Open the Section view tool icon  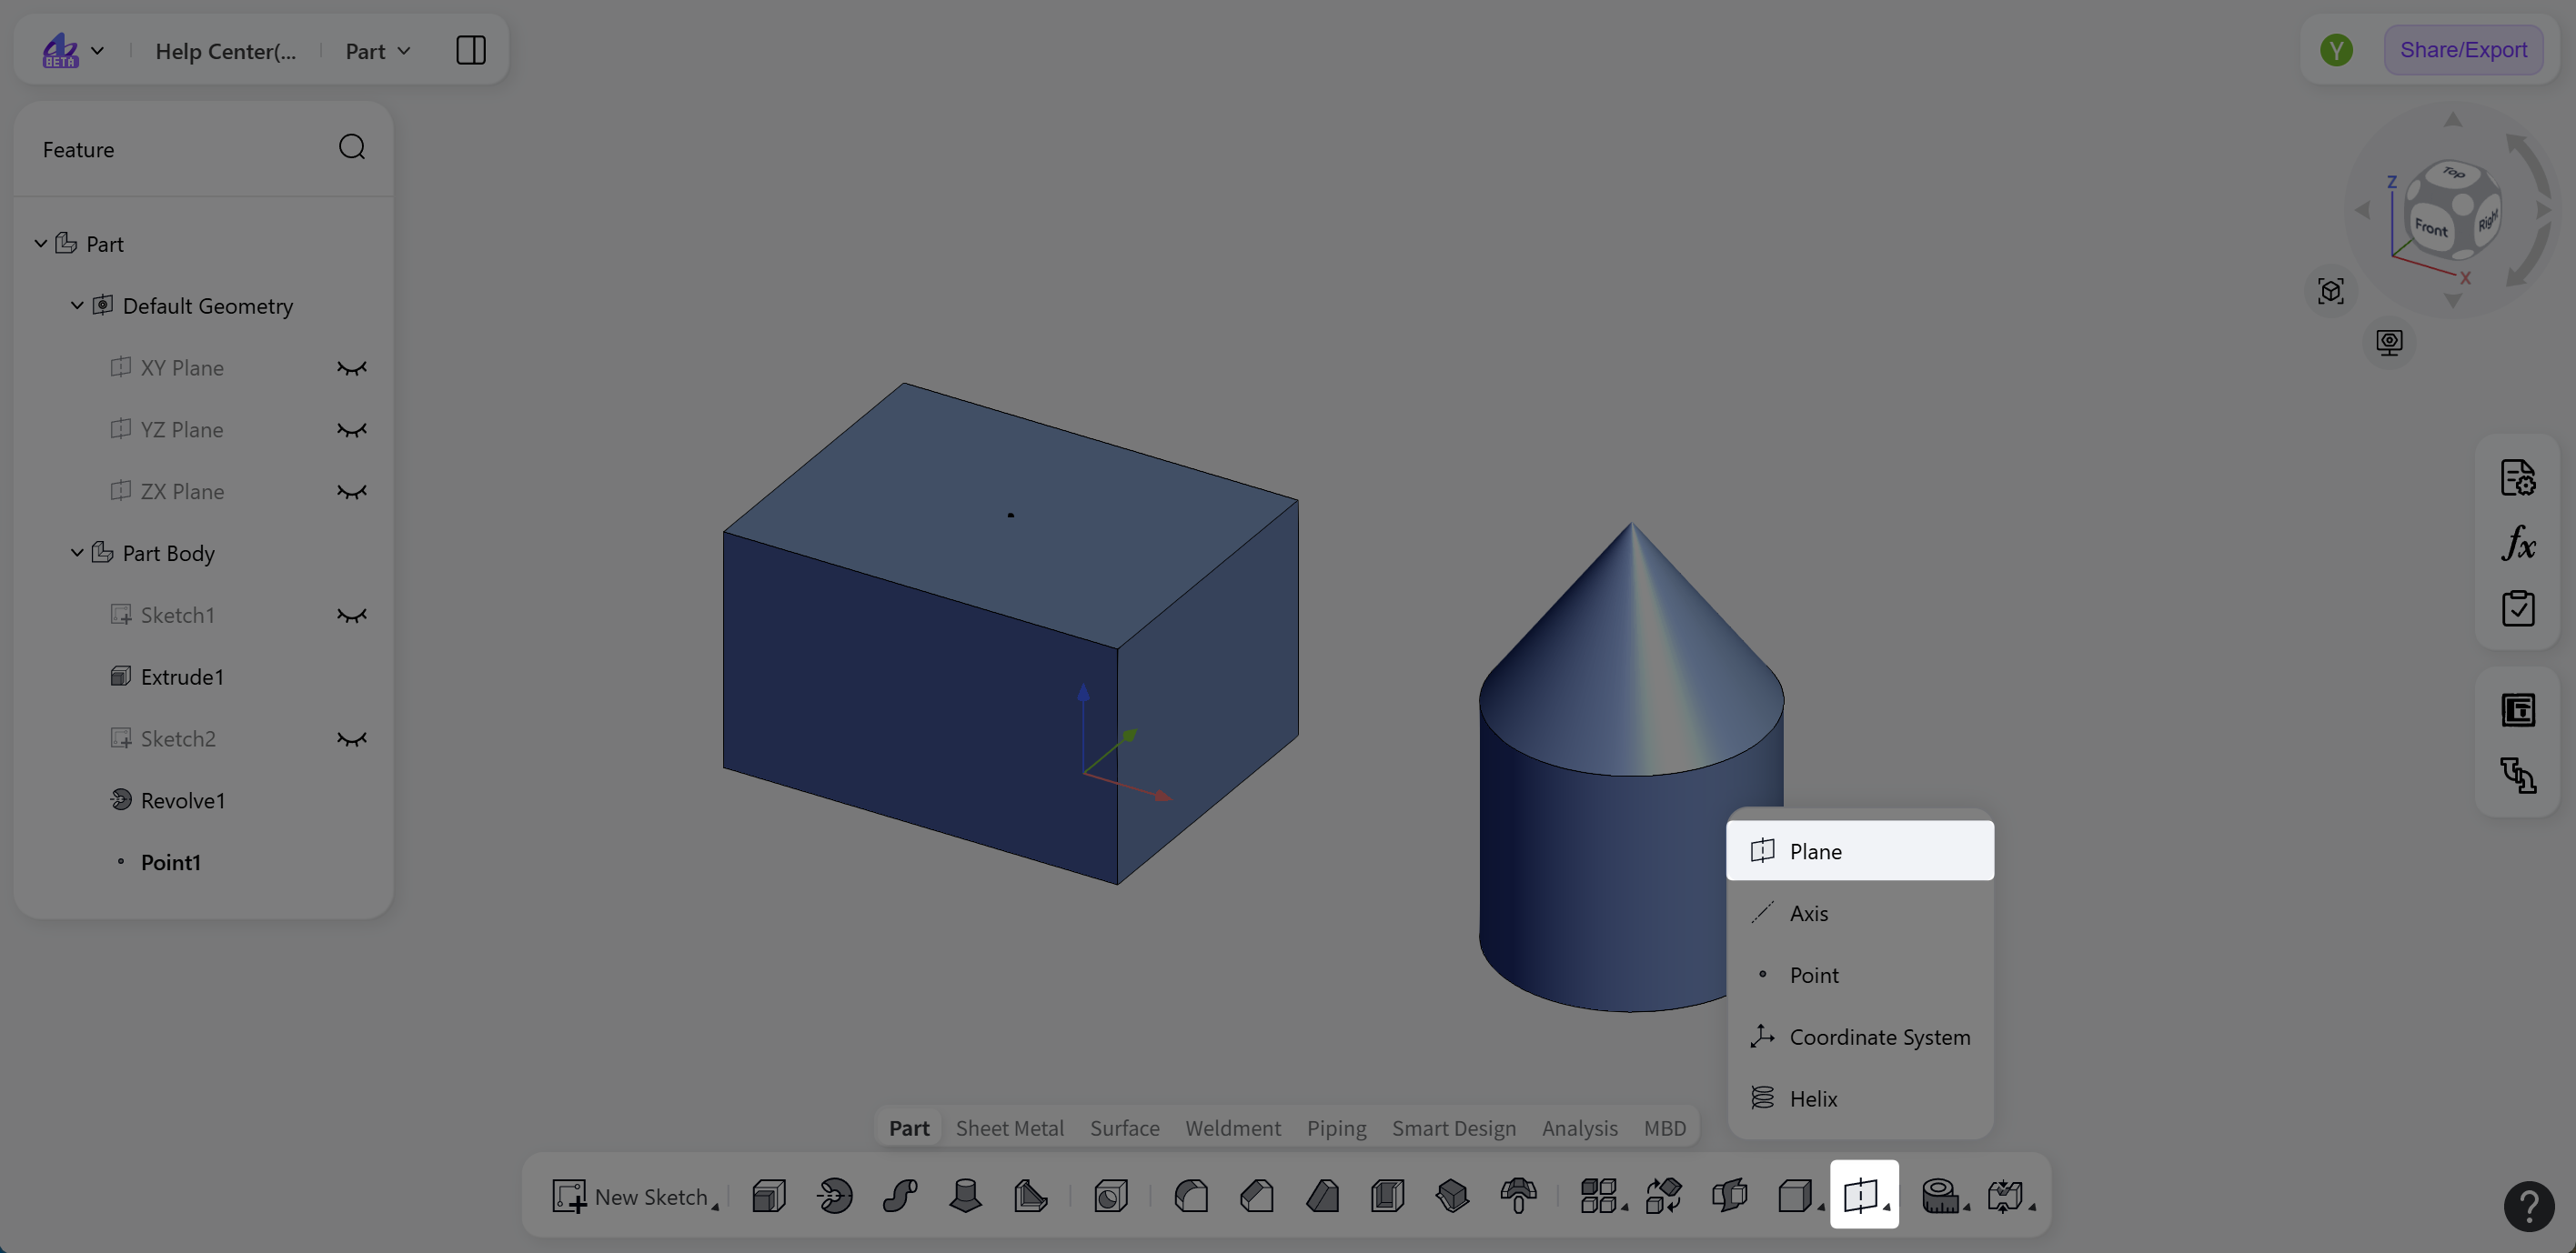[2007, 1195]
